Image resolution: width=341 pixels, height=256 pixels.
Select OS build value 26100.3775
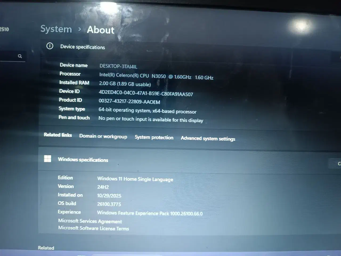(x=109, y=204)
